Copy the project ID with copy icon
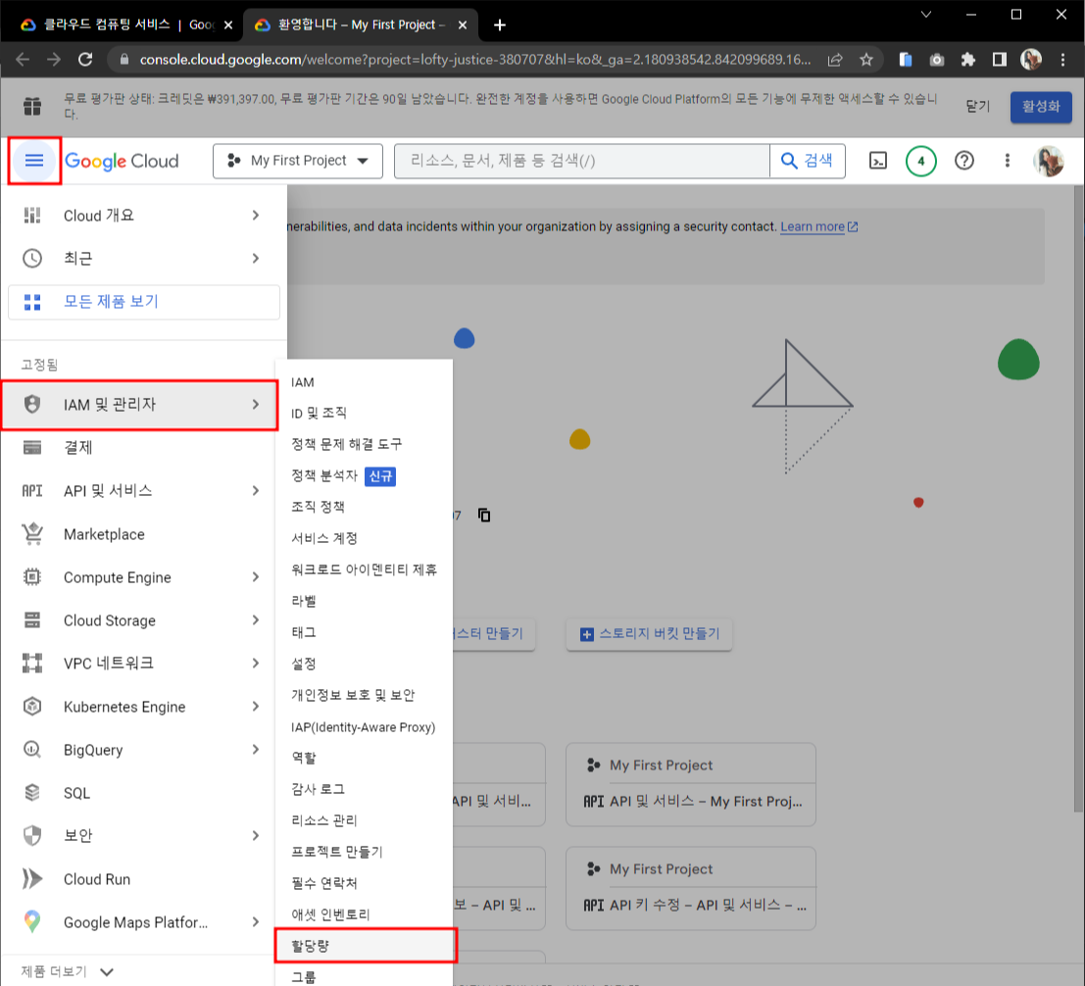 [x=483, y=515]
